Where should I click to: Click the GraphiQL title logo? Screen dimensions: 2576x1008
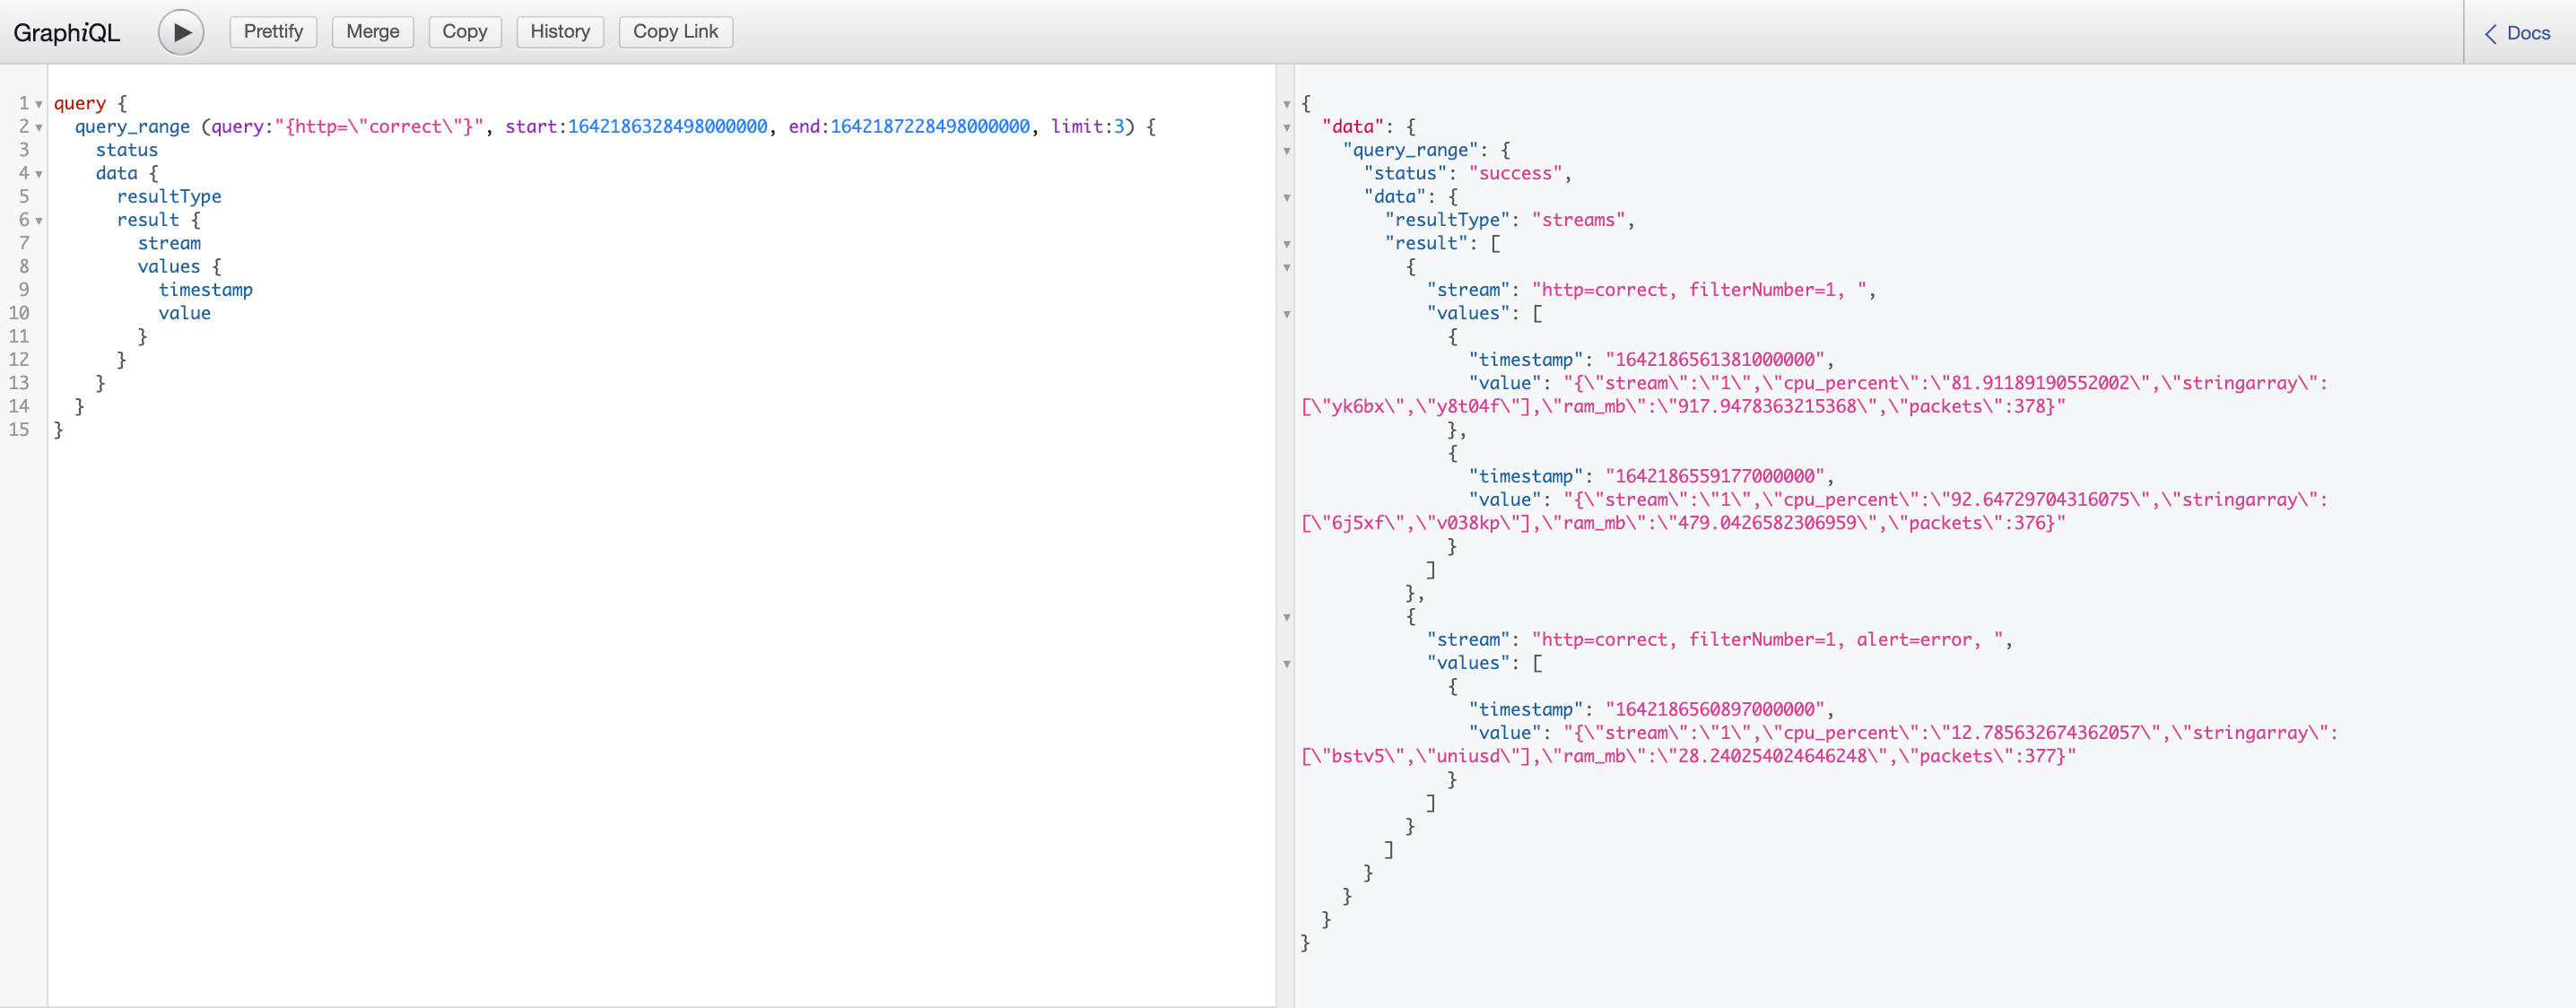coord(67,33)
